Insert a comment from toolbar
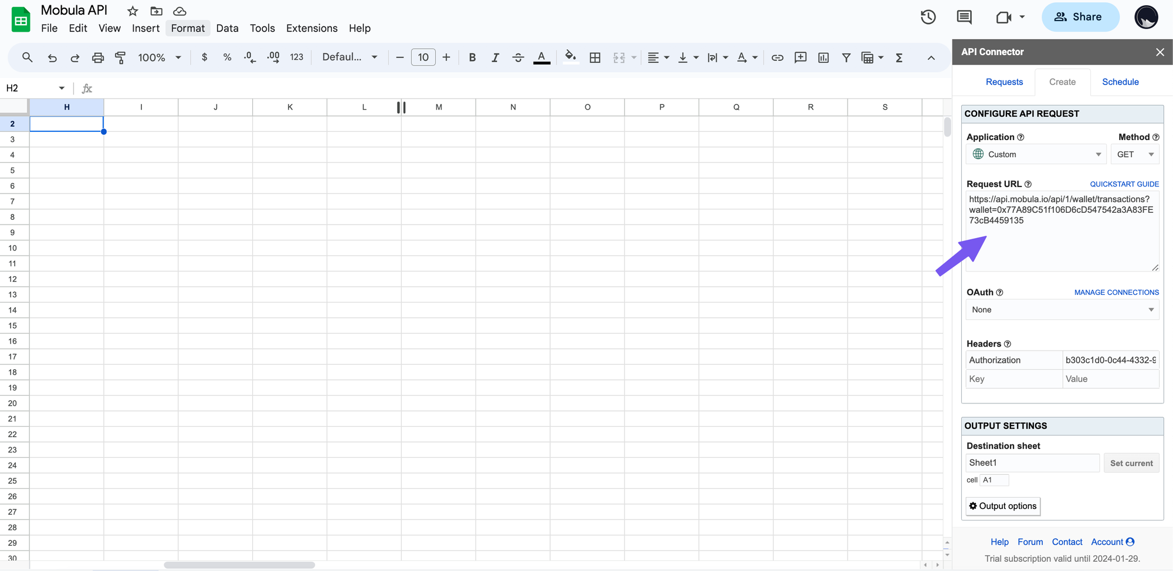The height and width of the screenshot is (571, 1173). click(x=800, y=57)
